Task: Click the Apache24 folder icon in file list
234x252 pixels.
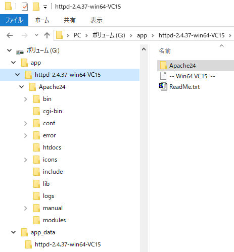Action: (x=163, y=65)
